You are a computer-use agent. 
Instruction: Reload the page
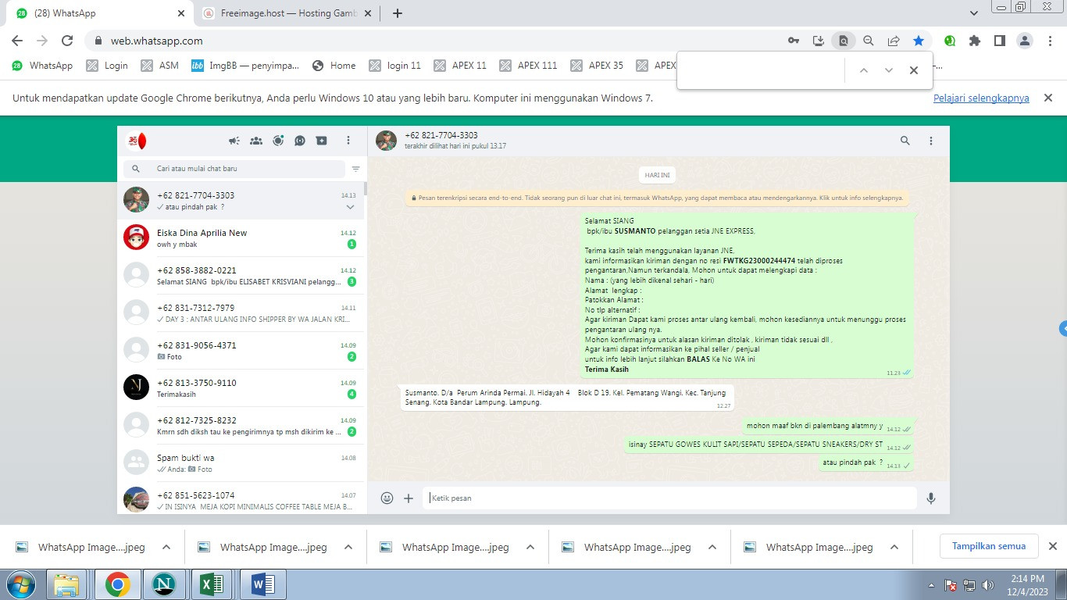pyautogui.click(x=67, y=41)
